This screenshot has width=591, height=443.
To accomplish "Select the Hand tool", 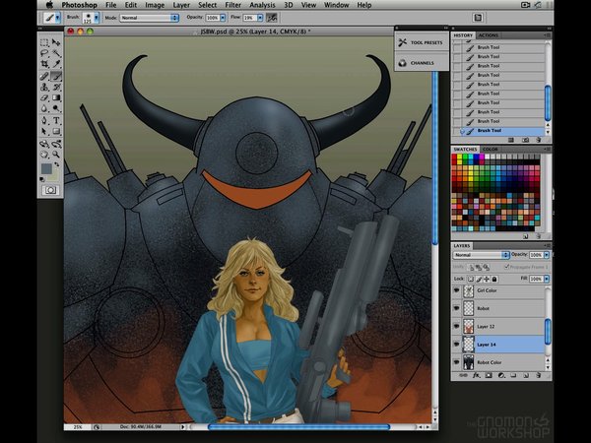I will pos(44,155).
